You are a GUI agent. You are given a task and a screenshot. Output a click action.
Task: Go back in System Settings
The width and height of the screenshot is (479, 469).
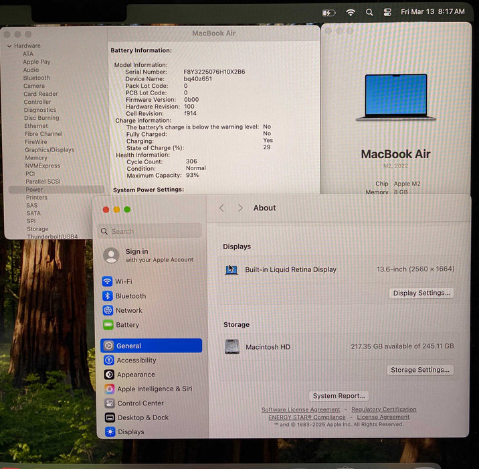(222, 208)
